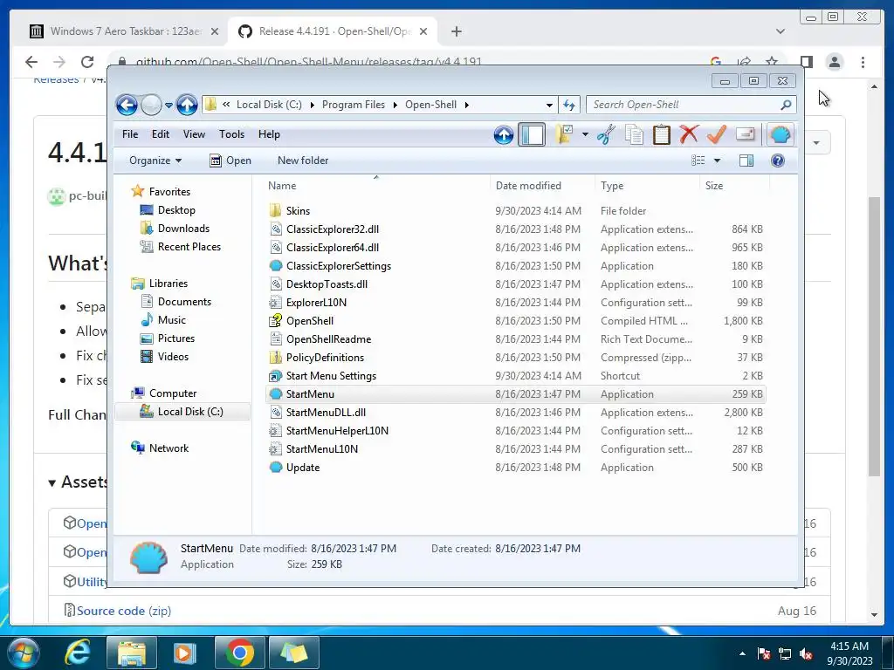Open the Help menu in Explorer
Image resolution: width=894 pixels, height=670 pixels.
coord(269,134)
